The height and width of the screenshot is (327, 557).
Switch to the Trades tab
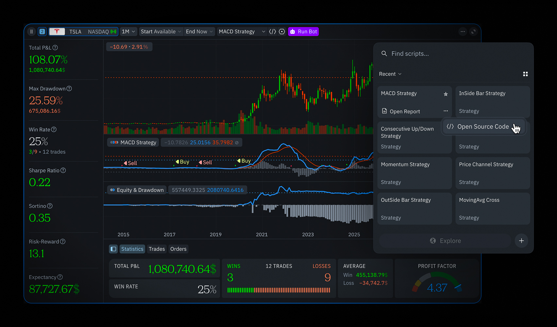tap(157, 249)
